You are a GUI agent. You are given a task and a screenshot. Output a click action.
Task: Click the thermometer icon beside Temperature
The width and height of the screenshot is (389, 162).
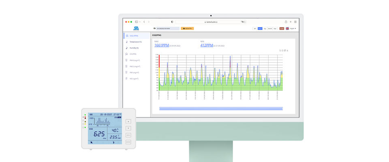tap(127, 42)
